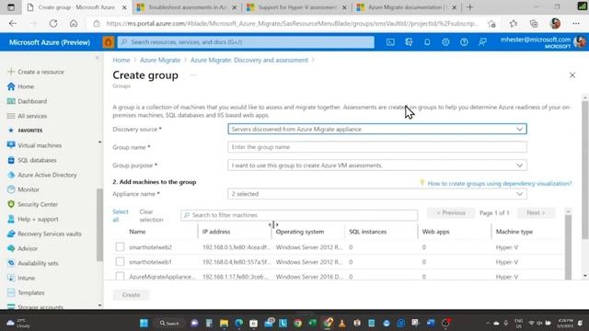The image size is (589, 331).
Task: Open File Explorer on taskbar
Action: 224,323
